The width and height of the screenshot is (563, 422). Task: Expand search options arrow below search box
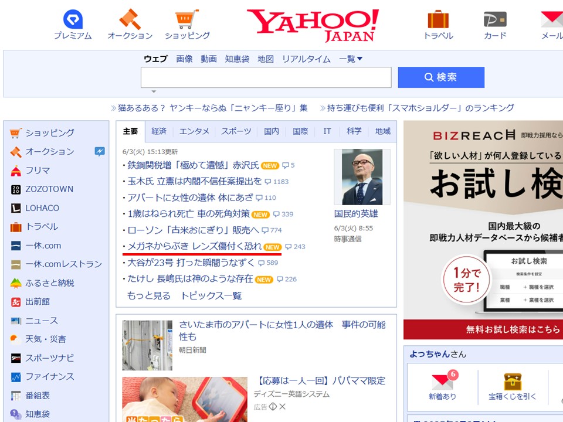coord(154,91)
